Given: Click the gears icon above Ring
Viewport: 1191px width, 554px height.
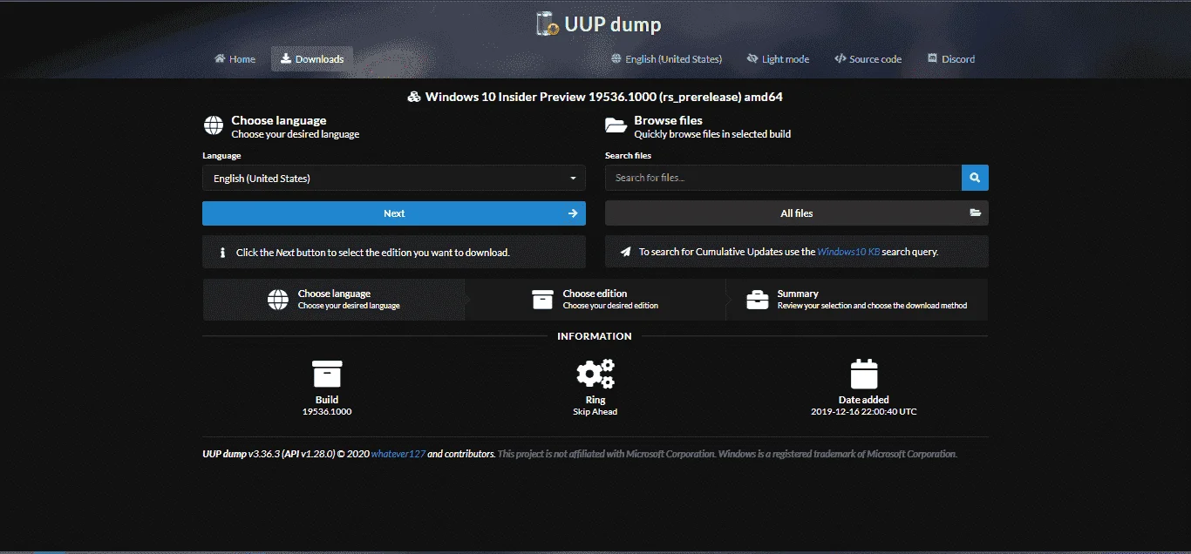Looking at the screenshot, I should [595, 374].
